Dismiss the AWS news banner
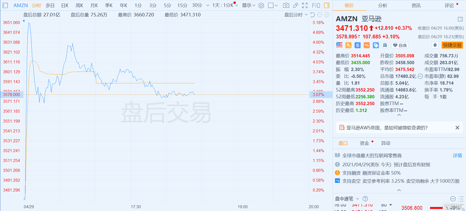 click(x=457, y=128)
